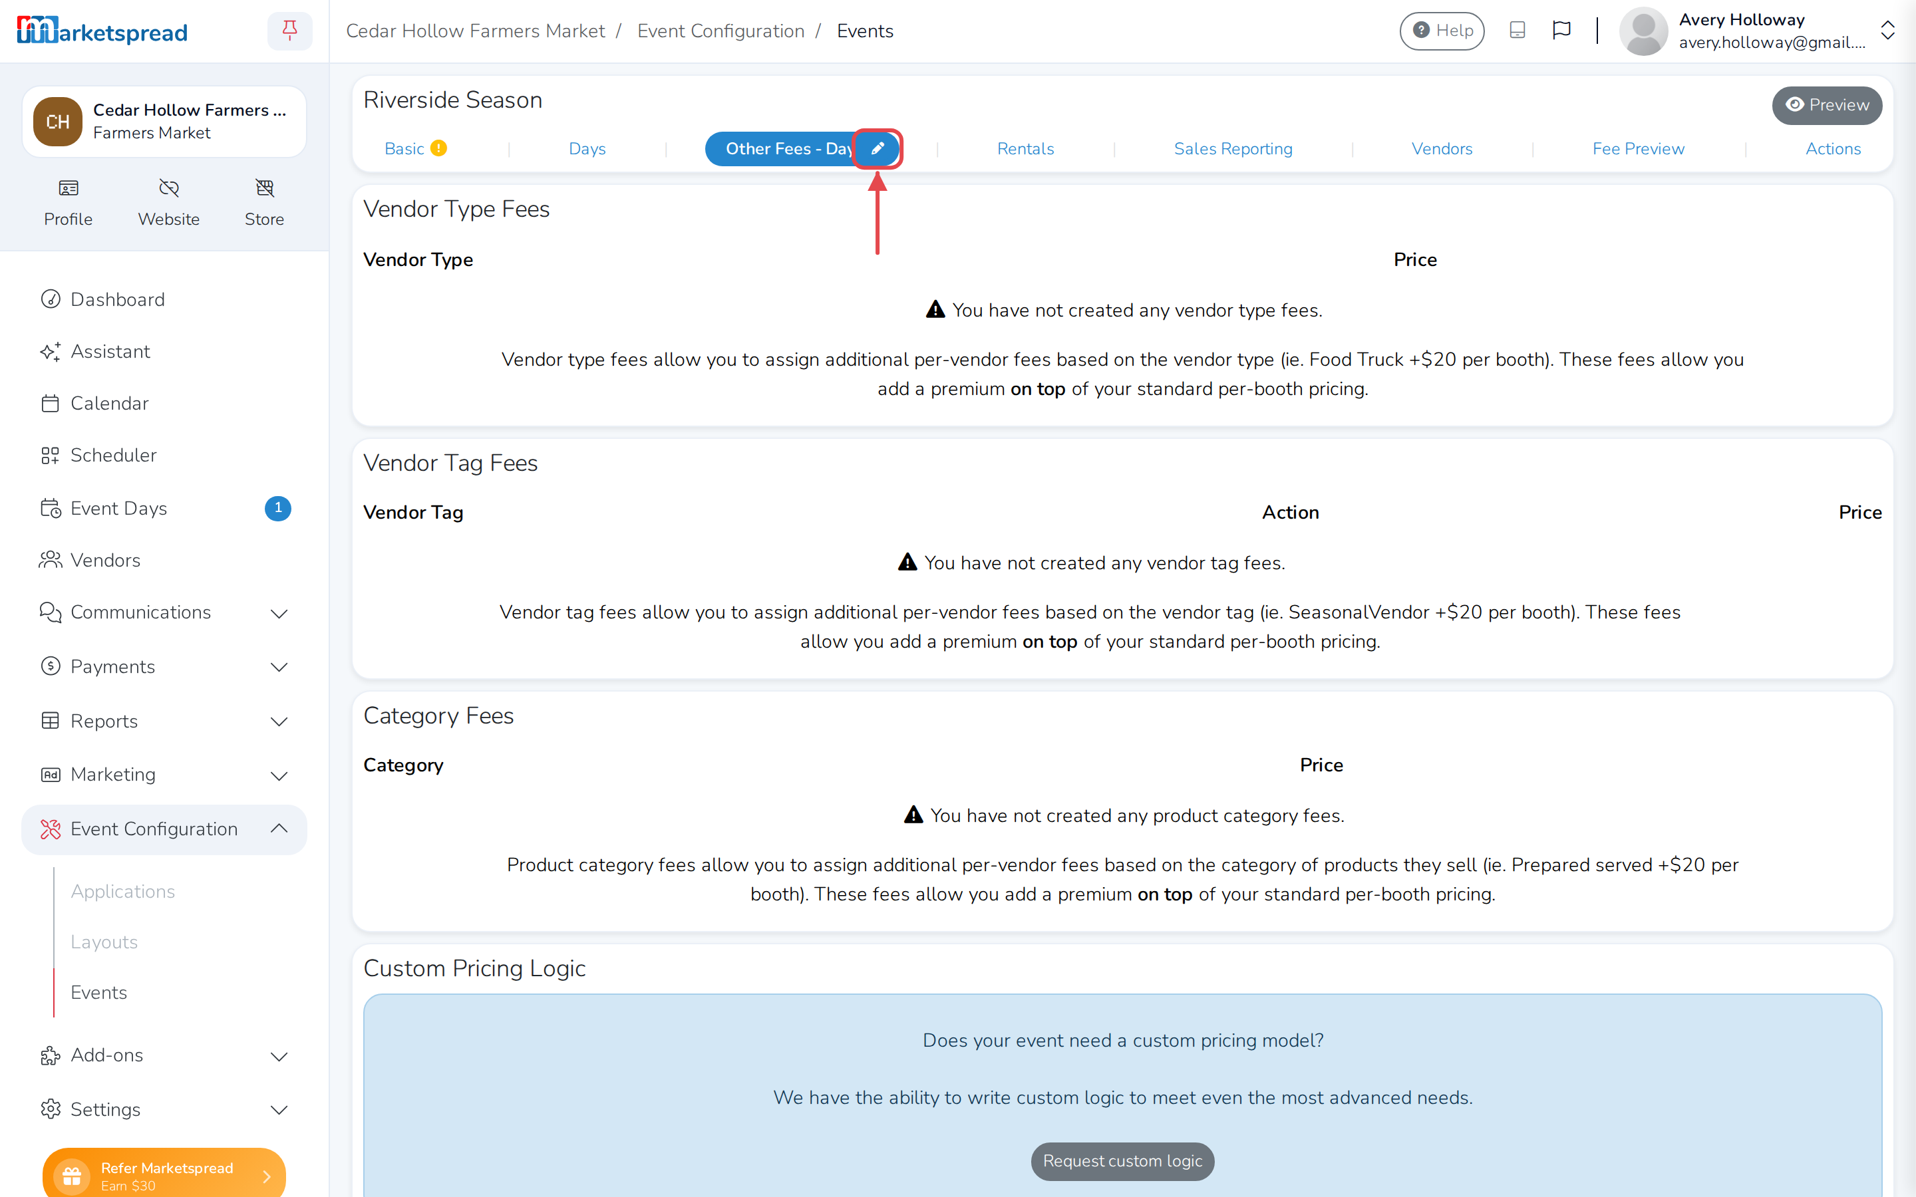Screen dimensions: 1916x1197
Task: Switch to the Basic tab
Action: point(404,148)
